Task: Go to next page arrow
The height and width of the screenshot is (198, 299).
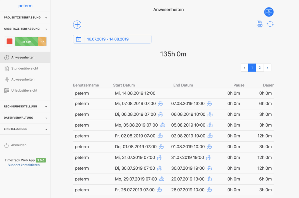Action: 267,68
